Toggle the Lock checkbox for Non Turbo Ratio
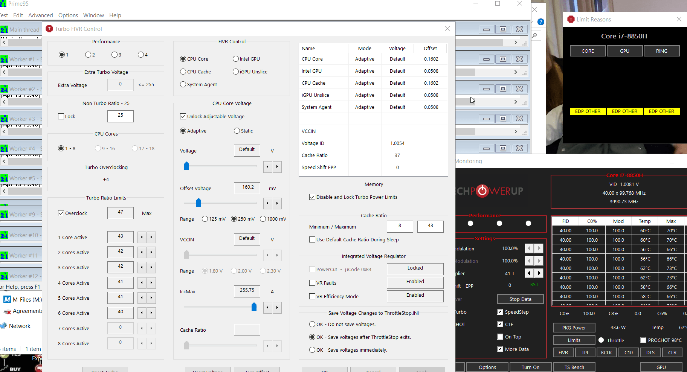The height and width of the screenshot is (372, 687). [61, 116]
